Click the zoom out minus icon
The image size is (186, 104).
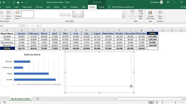click(x=167, y=102)
